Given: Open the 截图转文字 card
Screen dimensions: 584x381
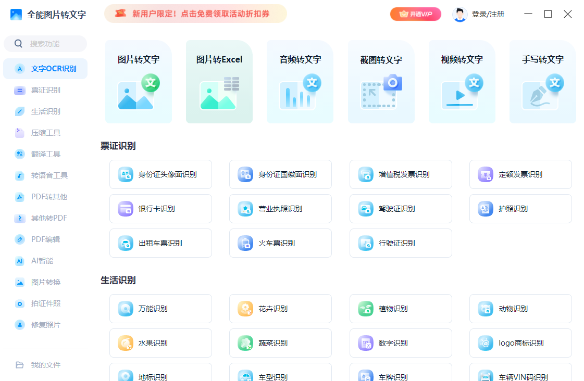Looking at the screenshot, I should tap(381, 82).
